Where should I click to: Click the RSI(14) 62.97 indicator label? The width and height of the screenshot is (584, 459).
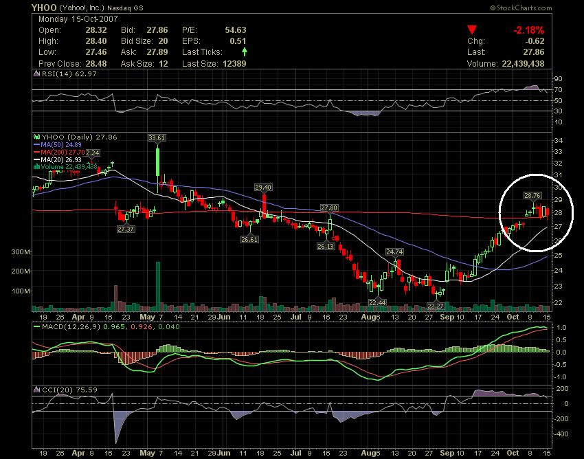tap(69, 74)
